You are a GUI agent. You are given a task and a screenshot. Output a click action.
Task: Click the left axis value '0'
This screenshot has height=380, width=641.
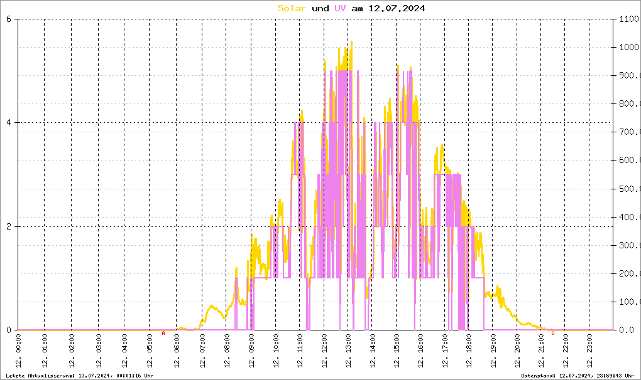click(9, 330)
